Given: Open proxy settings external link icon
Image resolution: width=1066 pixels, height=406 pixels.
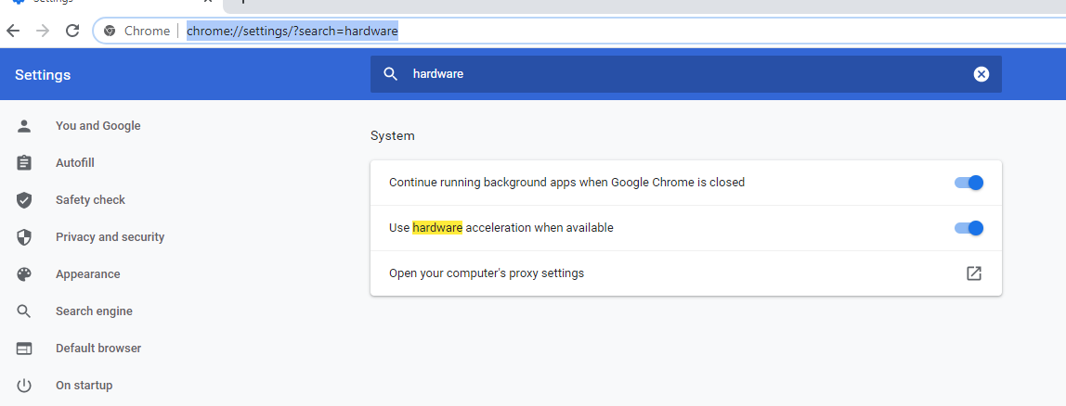Looking at the screenshot, I should [x=974, y=273].
